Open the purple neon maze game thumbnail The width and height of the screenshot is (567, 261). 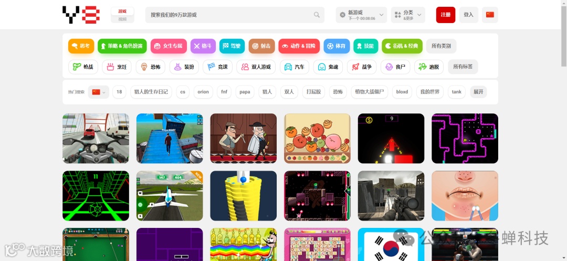click(x=465, y=139)
